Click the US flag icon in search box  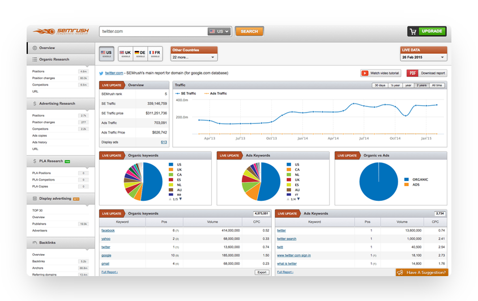212,31
